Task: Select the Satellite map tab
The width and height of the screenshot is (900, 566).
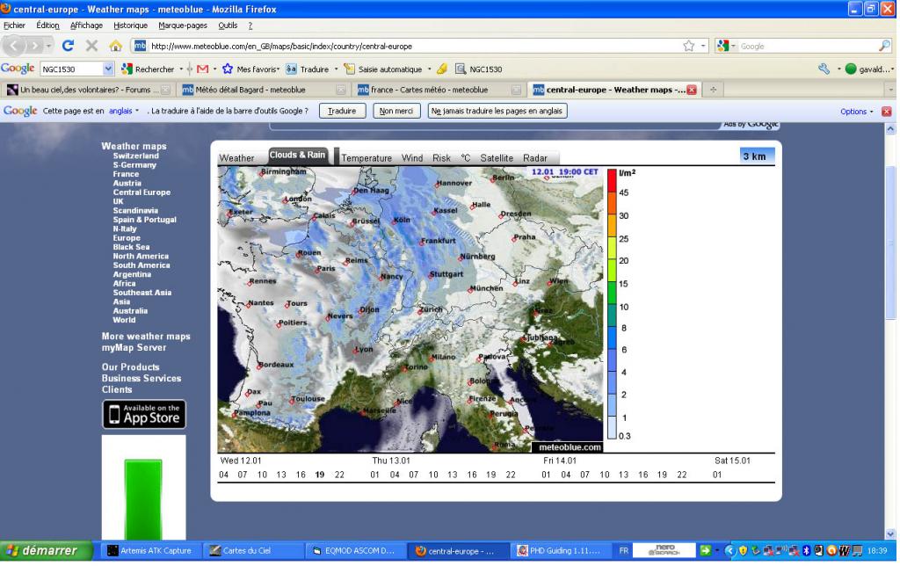Action: [x=497, y=158]
